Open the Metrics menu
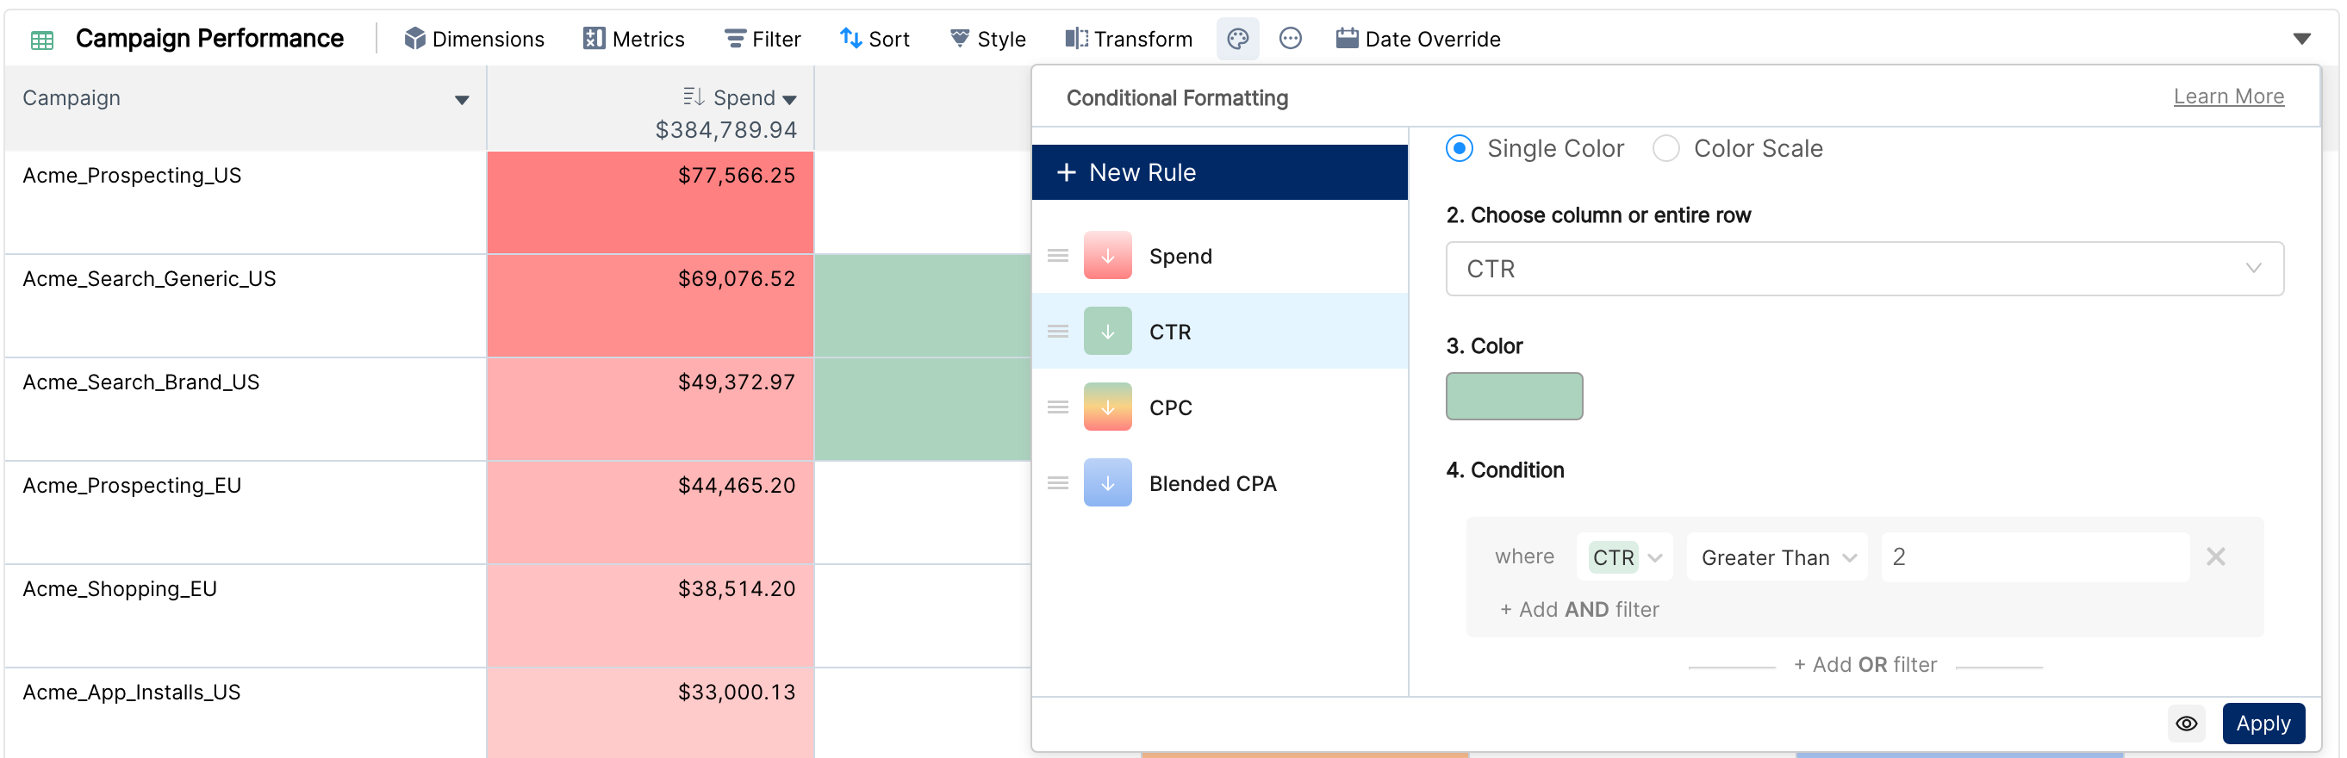This screenshot has height=758, width=2347. tap(633, 39)
